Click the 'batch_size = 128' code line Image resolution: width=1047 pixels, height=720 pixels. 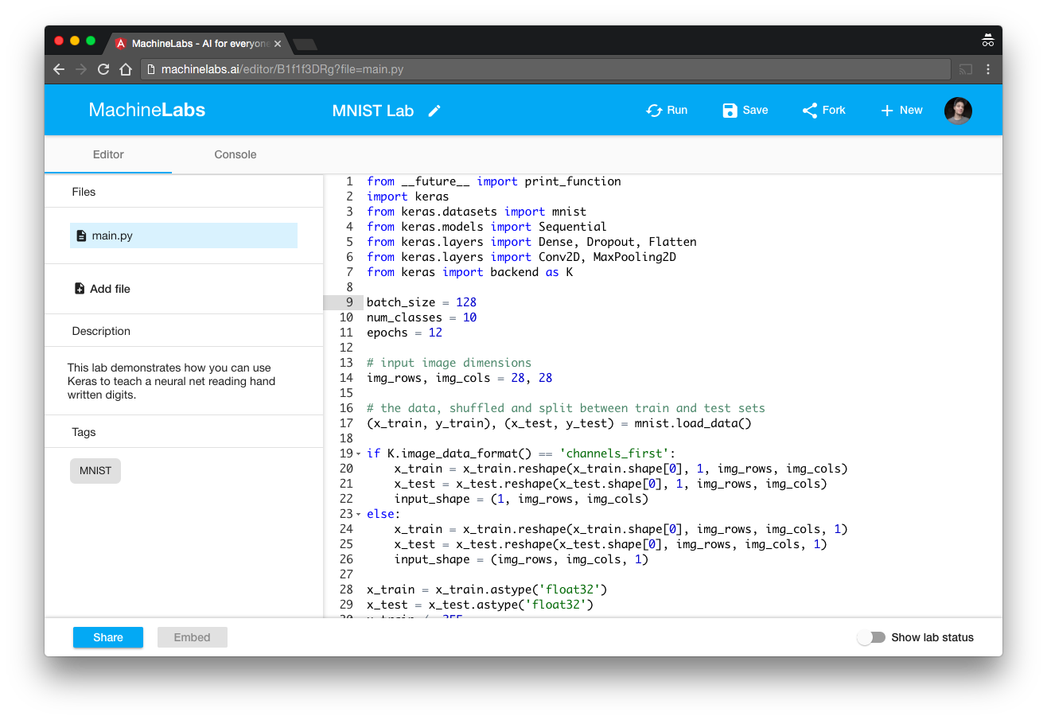point(422,302)
